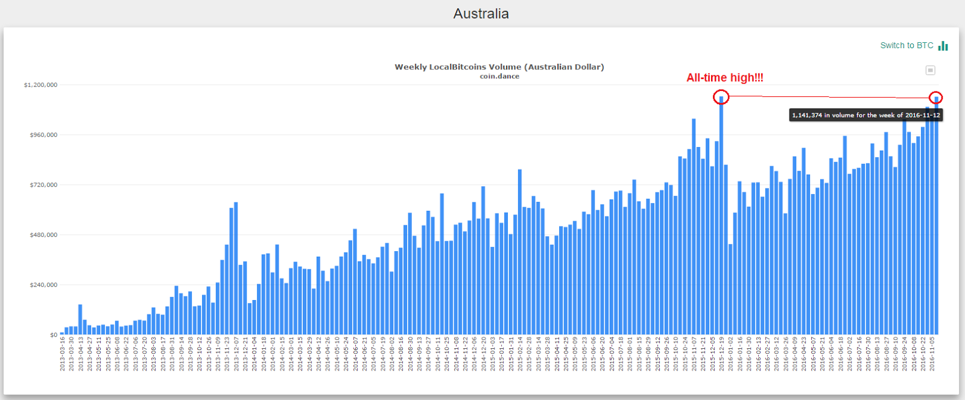
Task: Click the Weekly LocalBitcoins Volume chart title
Action: (x=499, y=67)
